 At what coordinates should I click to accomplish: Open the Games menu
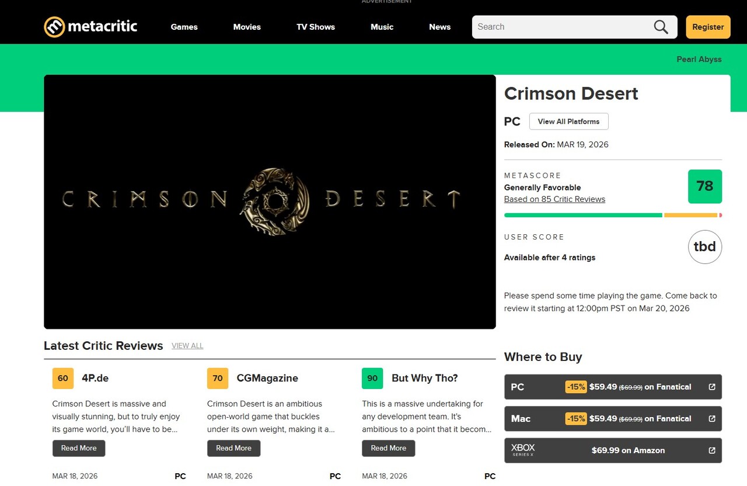click(x=184, y=27)
